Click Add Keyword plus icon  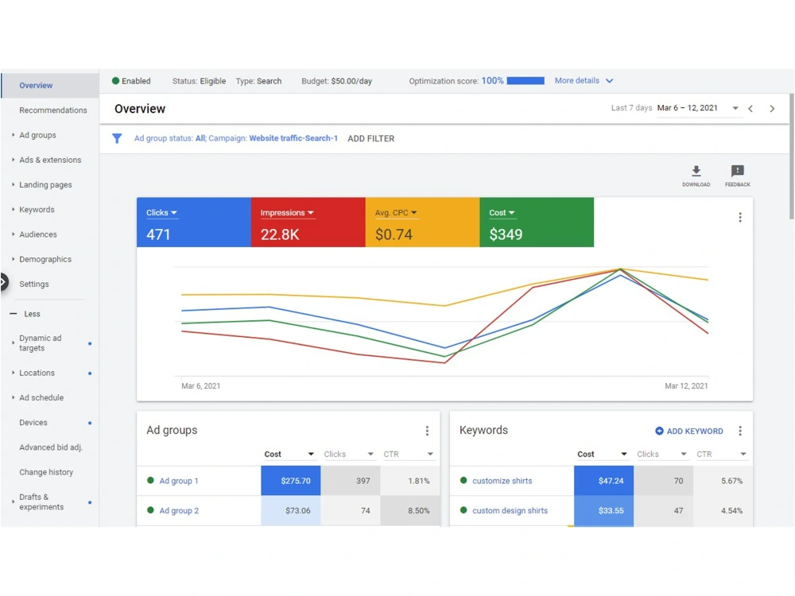[x=659, y=431]
